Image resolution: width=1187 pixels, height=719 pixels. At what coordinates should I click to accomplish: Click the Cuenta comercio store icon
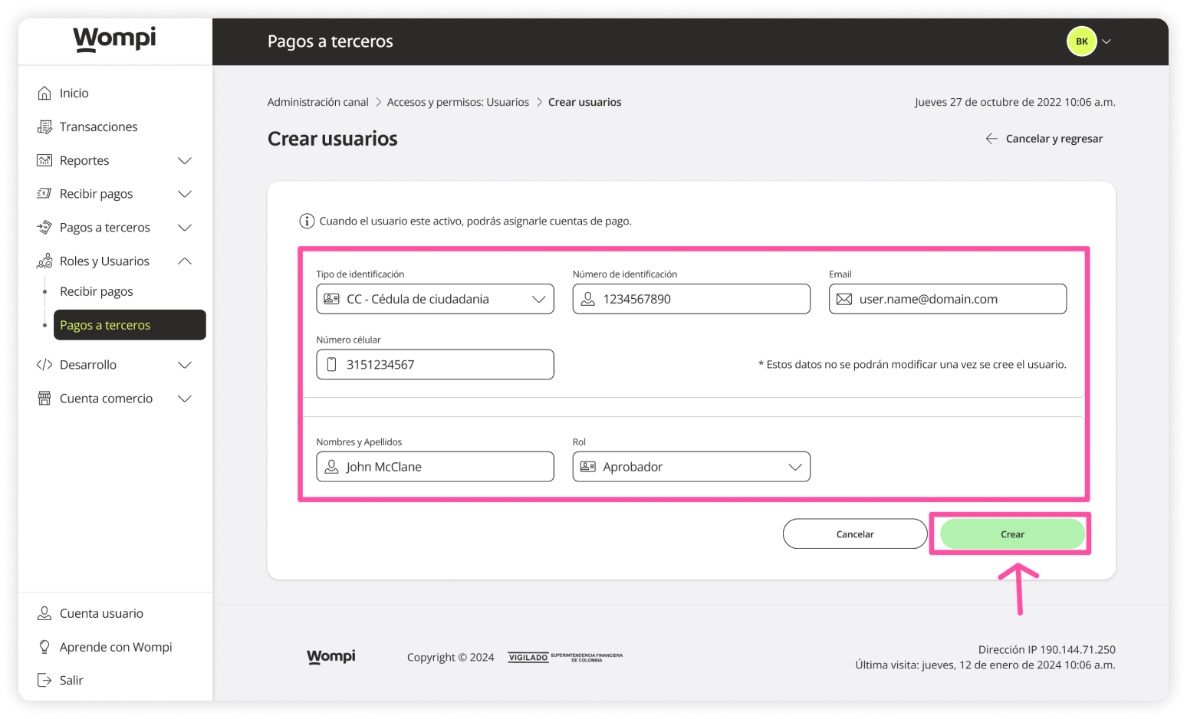click(x=45, y=398)
